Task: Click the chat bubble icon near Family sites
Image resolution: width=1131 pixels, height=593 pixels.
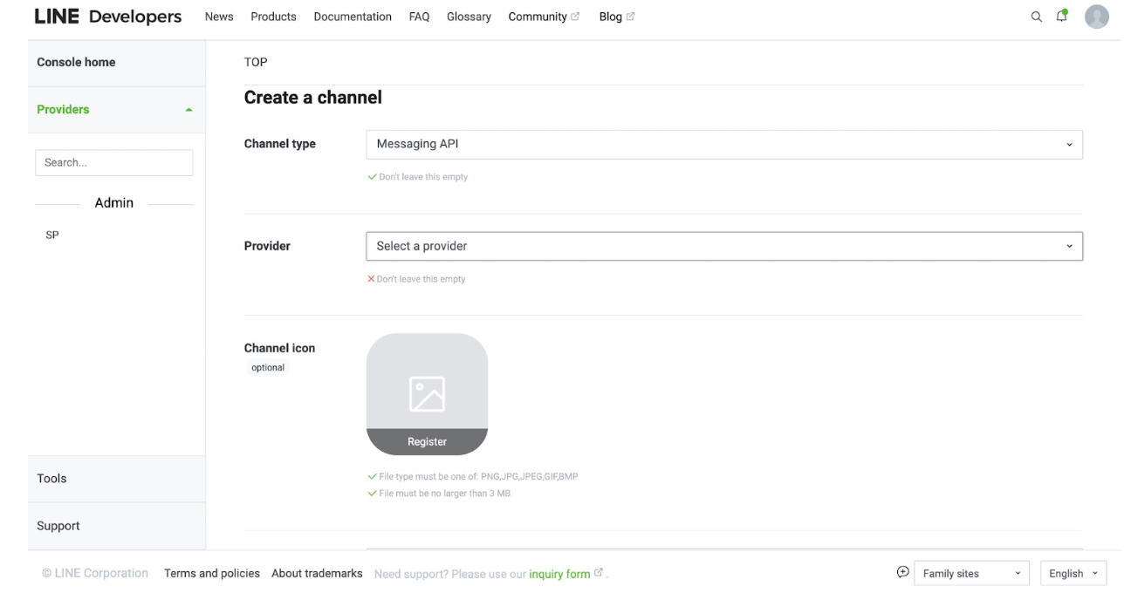Action: point(902,572)
